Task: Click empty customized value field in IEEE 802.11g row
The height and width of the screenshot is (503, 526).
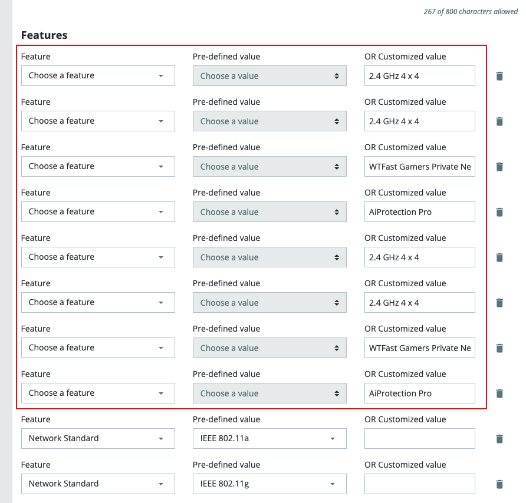Action: click(419, 484)
